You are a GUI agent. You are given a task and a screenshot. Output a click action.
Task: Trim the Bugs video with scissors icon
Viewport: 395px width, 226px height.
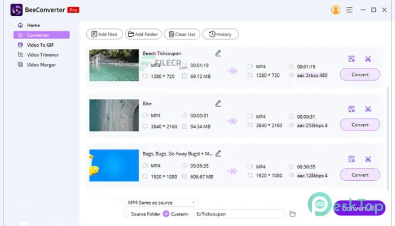(368, 159)
